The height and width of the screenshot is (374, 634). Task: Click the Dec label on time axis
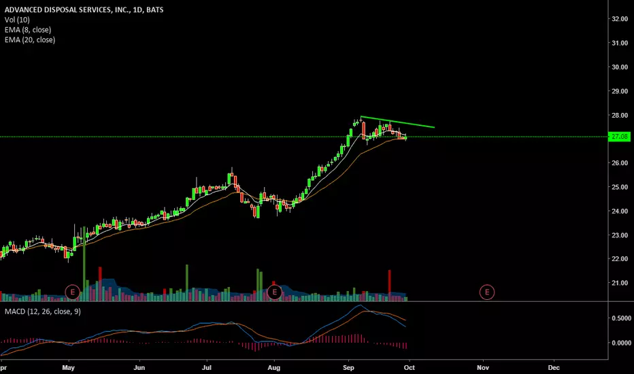(x=554, y=367)
